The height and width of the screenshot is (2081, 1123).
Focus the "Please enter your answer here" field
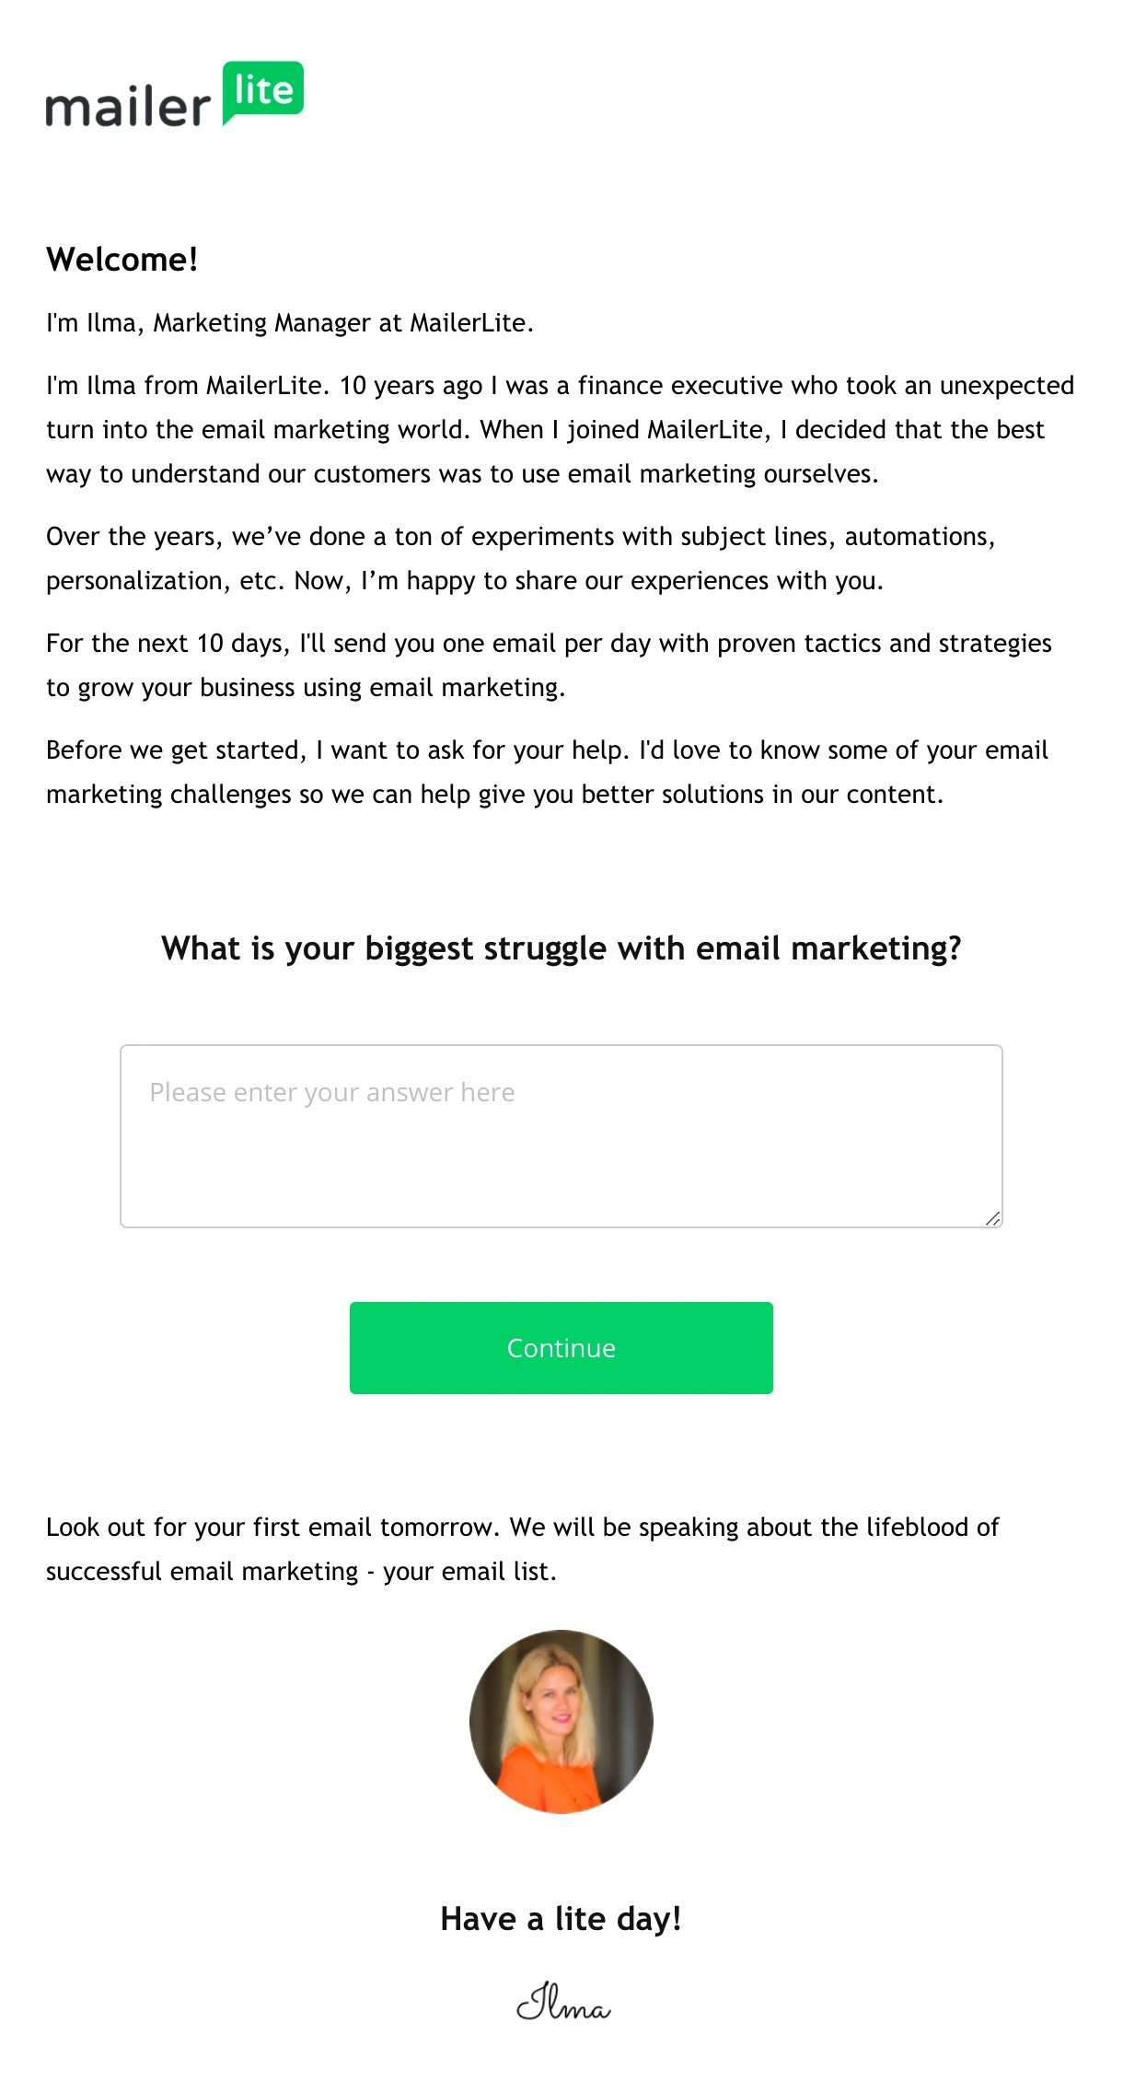click(561, 1135)
